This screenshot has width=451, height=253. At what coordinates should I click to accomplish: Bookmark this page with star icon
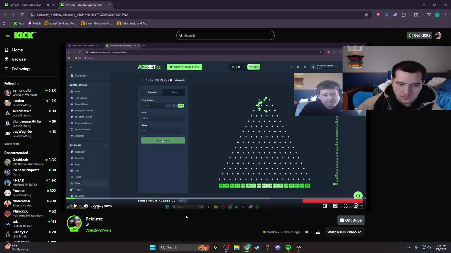366,15
